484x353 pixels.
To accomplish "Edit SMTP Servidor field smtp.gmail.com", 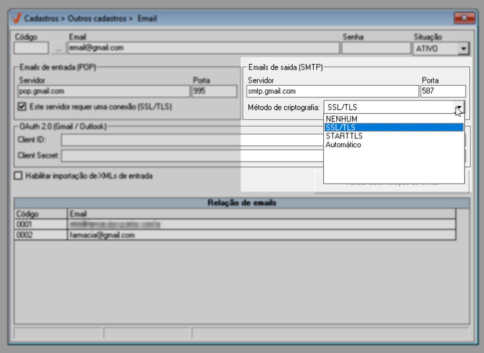I will pyautogui.click(x=333, y=92).
